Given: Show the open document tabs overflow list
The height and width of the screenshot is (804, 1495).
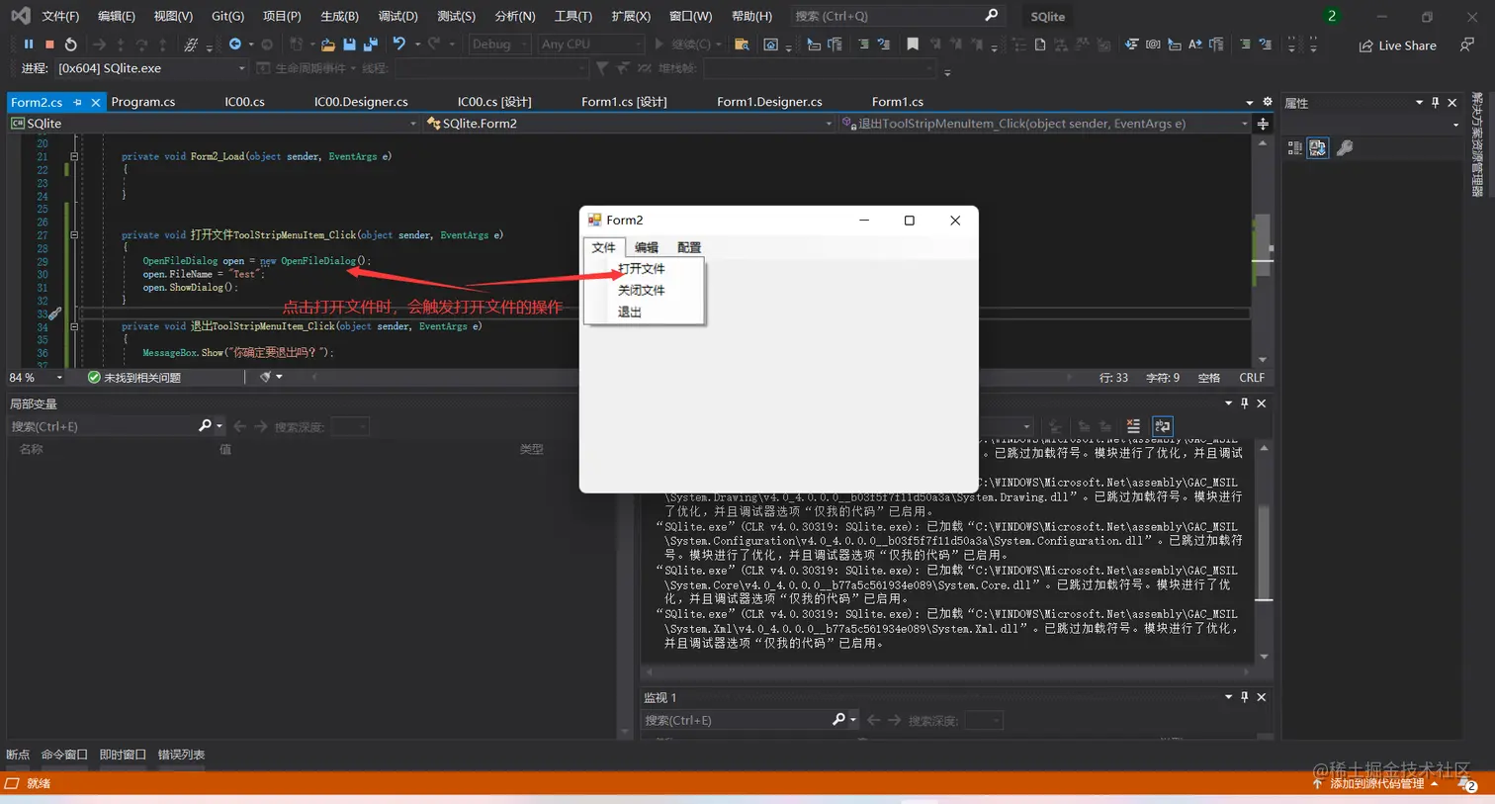Looking at the screenshot, I should (1250, 102).
